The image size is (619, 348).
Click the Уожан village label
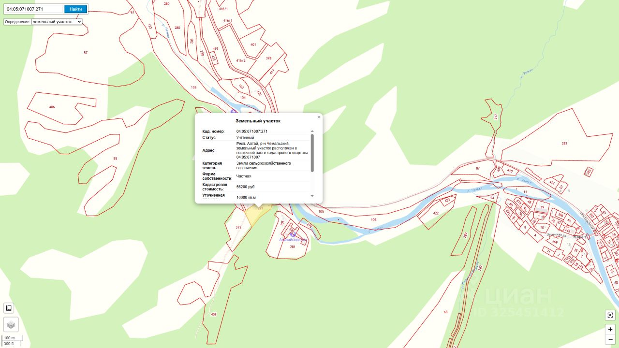578,237
